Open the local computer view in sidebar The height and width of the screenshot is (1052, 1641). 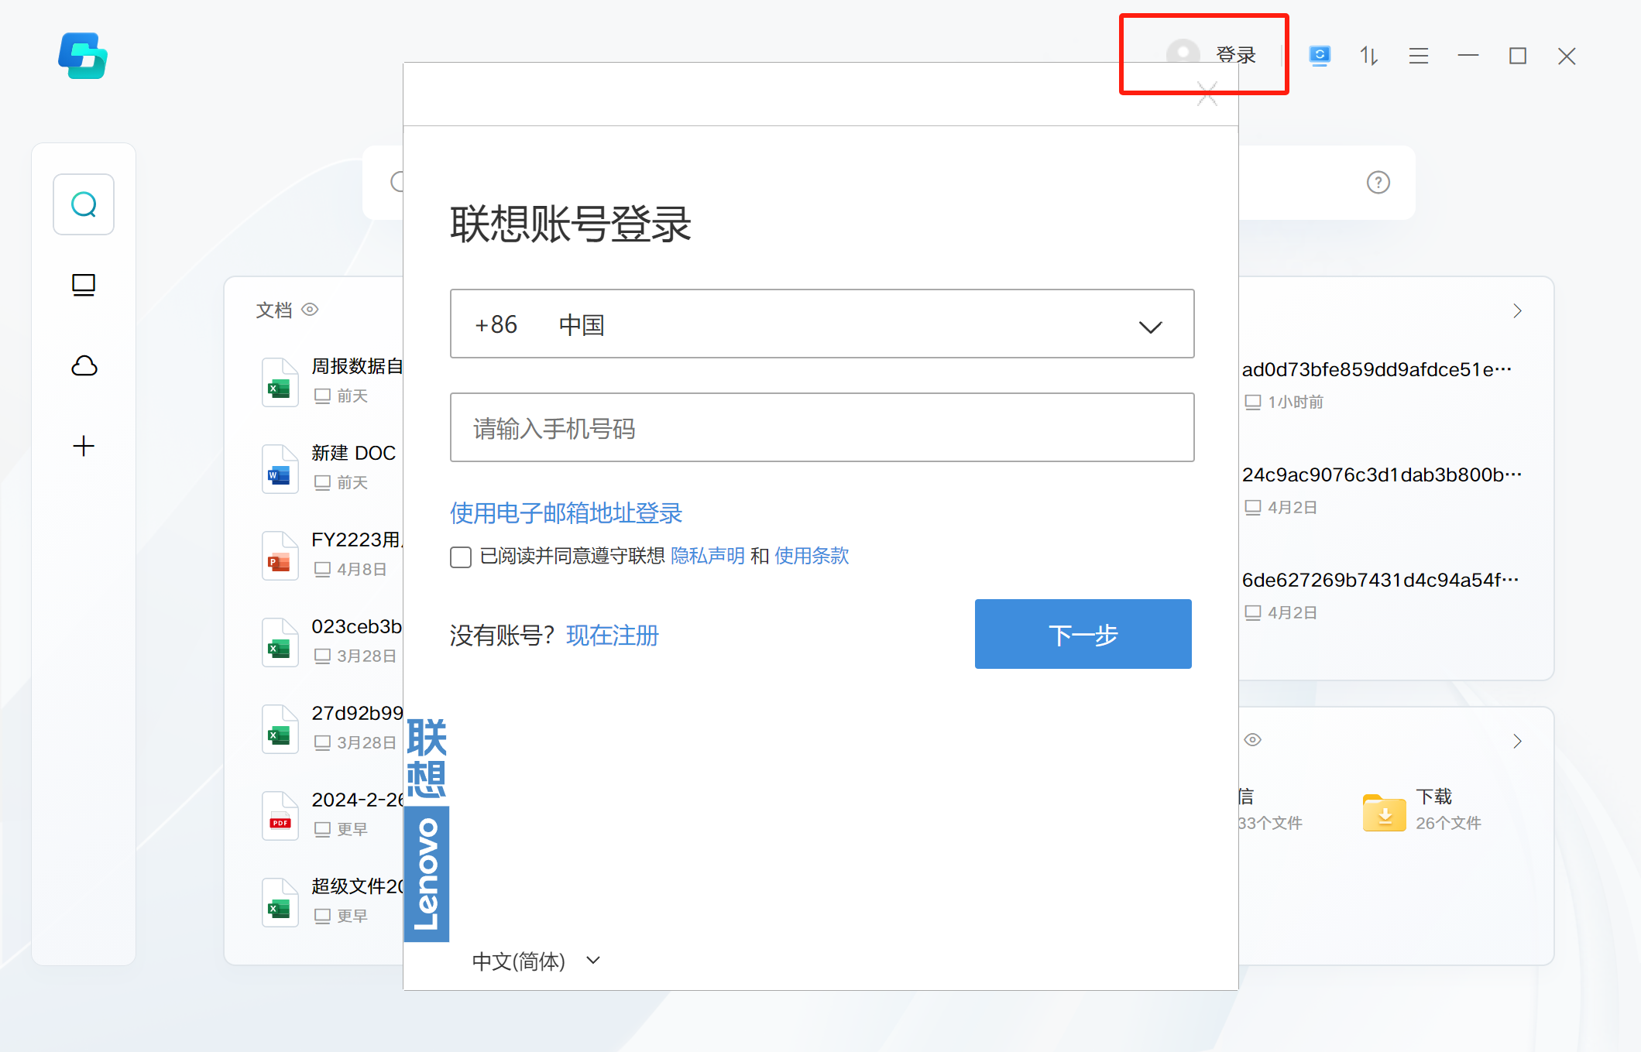[x=84, y=285]
